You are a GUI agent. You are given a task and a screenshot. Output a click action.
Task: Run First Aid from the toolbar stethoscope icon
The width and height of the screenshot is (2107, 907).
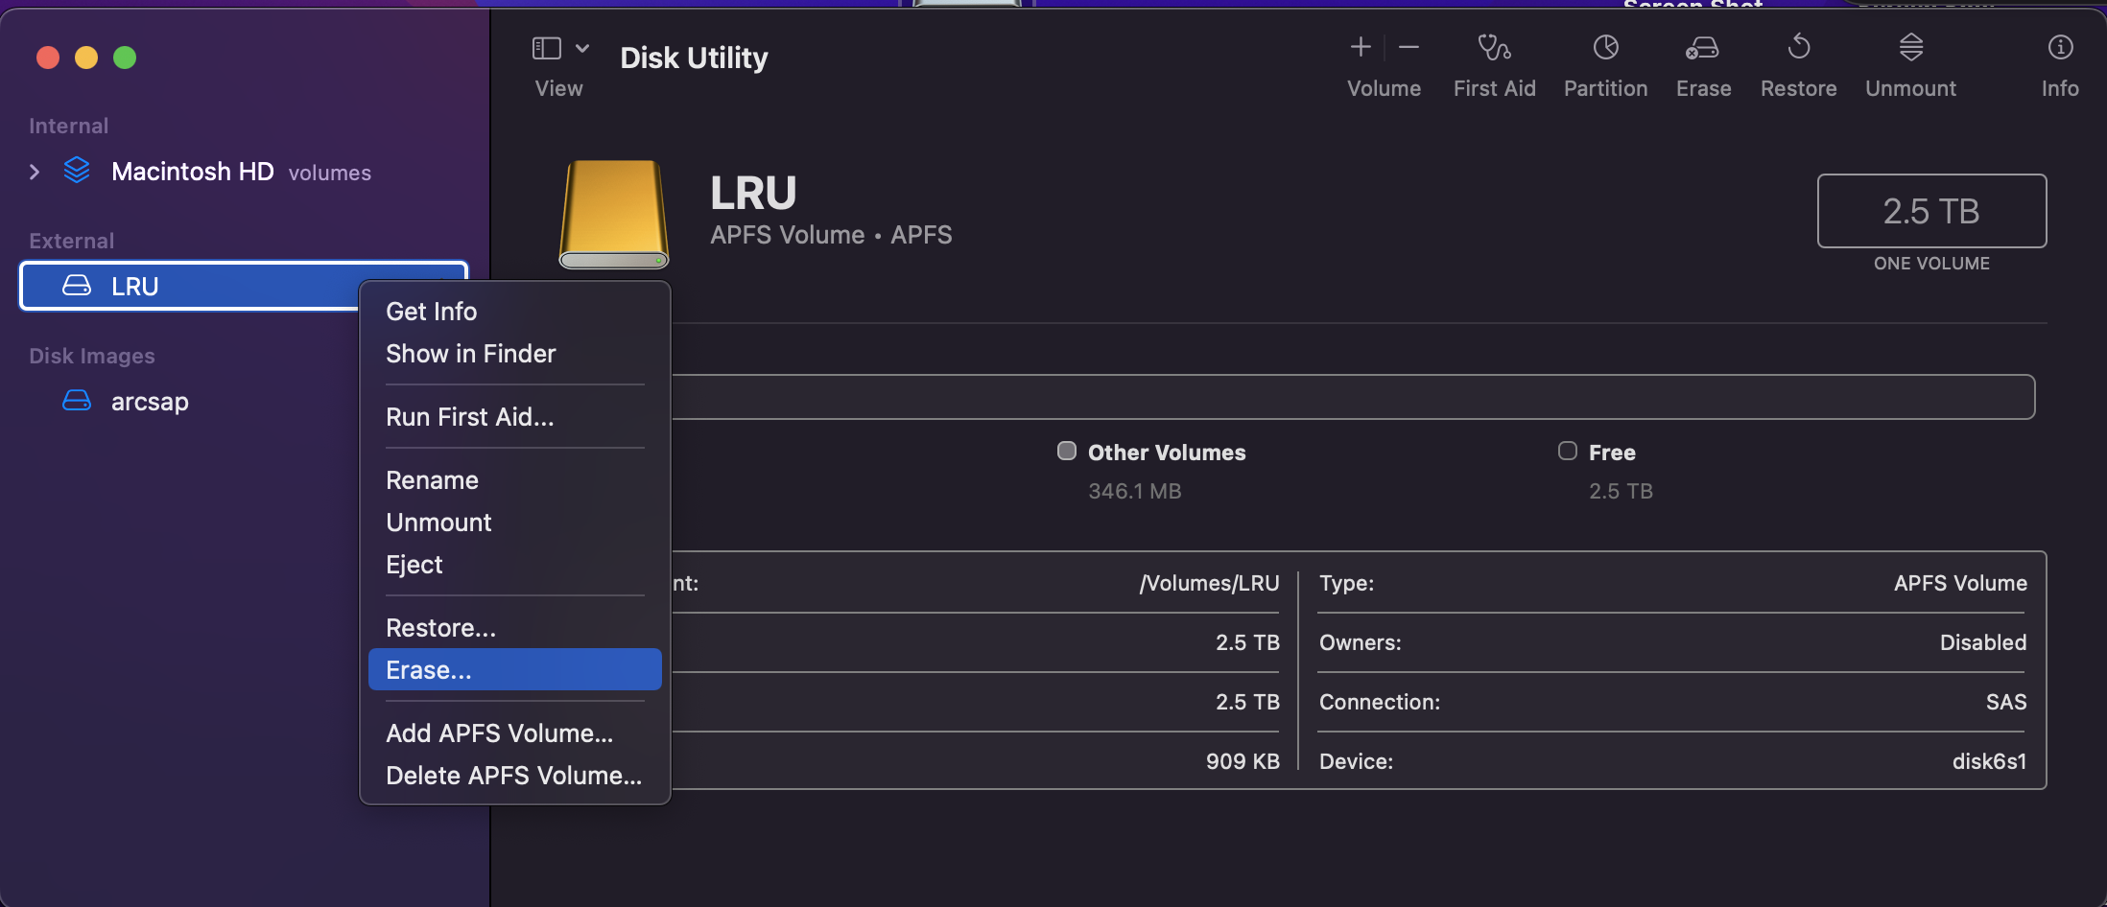pyautogui.click(x=1494, y=47)
